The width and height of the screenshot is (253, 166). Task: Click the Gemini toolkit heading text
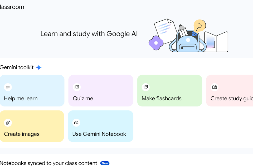pyautogui.click(x=17, y=67)
